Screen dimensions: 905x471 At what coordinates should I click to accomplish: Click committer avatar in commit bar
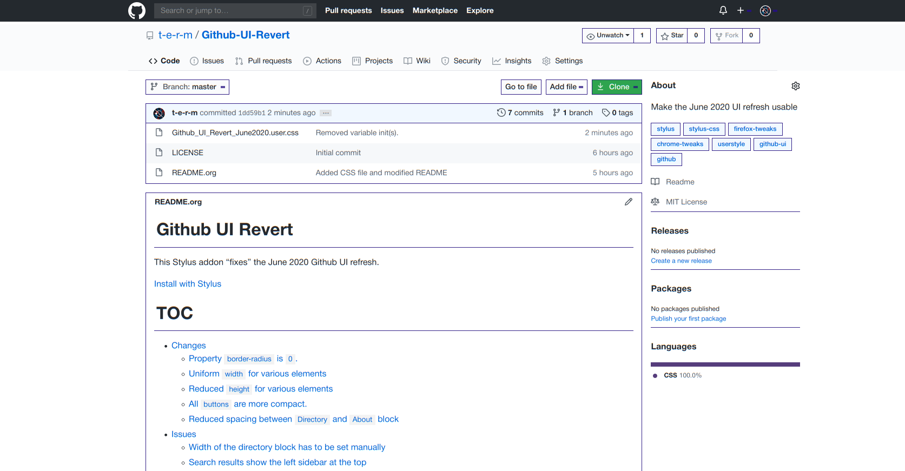point(159,114)
